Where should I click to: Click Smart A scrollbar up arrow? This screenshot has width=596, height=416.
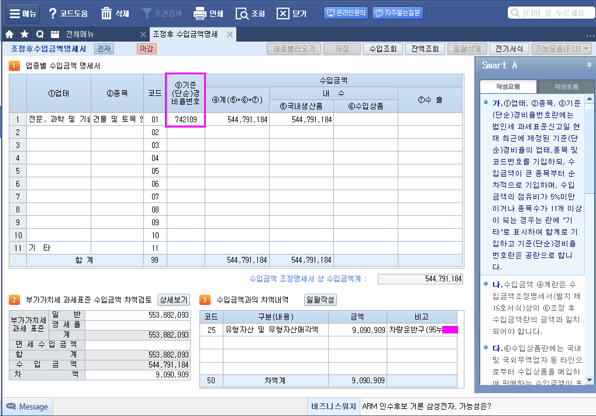(590, 99)
